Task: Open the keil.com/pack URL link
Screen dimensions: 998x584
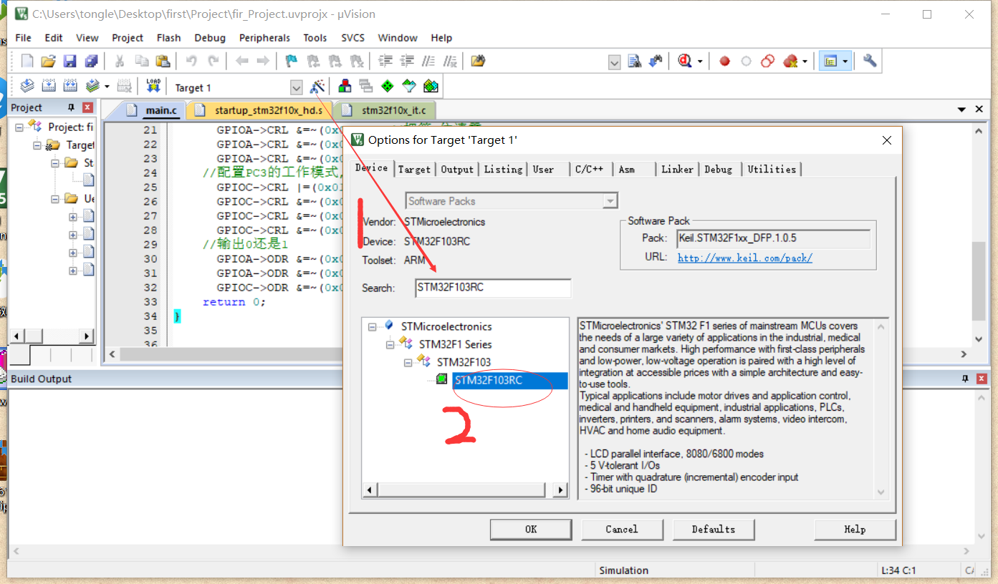Action: pyautogui.click(x=744, y=258)
